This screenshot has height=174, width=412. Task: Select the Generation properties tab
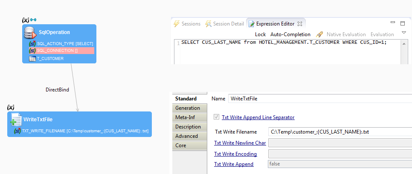point(188,108)
